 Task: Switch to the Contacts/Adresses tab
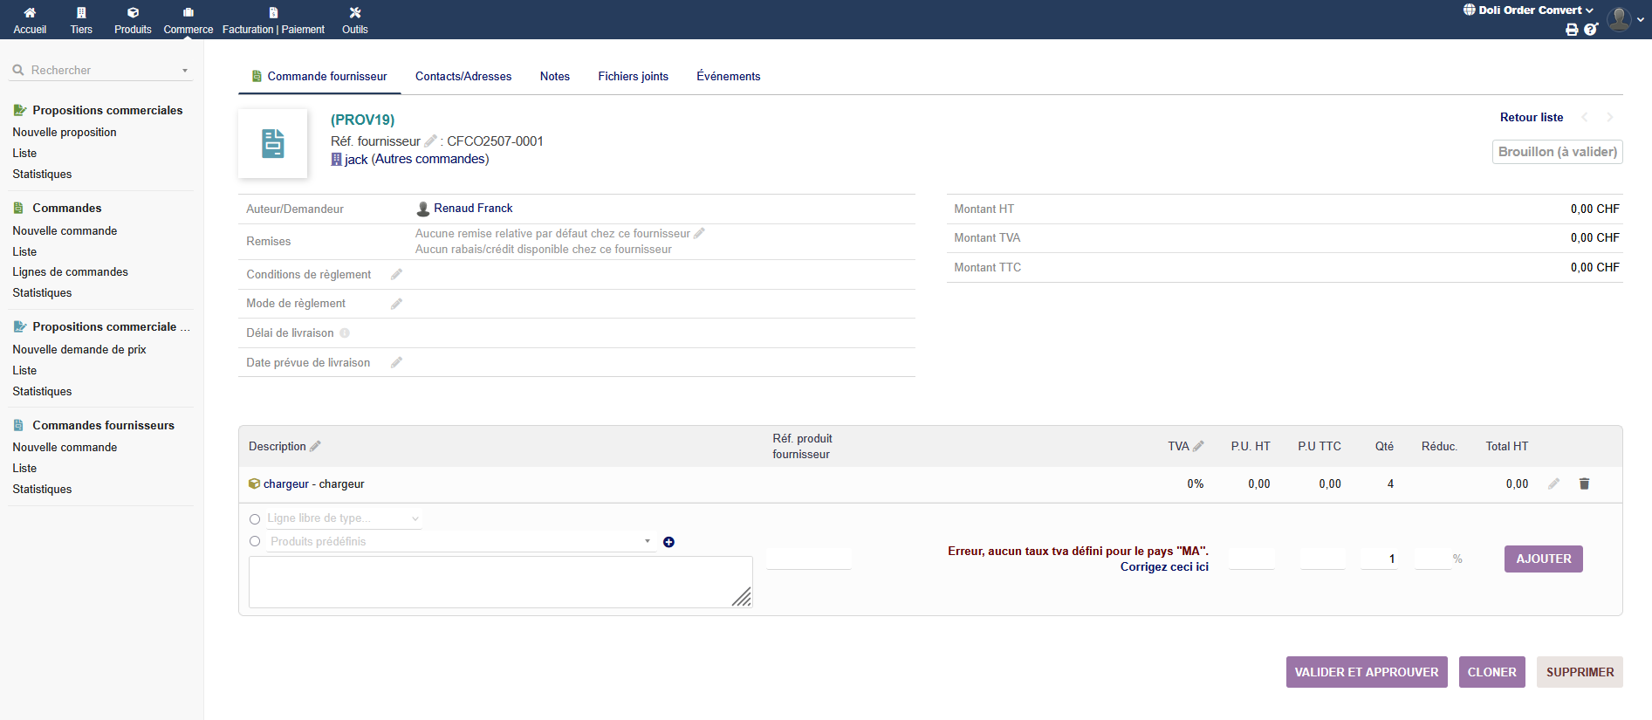point(463,77)
